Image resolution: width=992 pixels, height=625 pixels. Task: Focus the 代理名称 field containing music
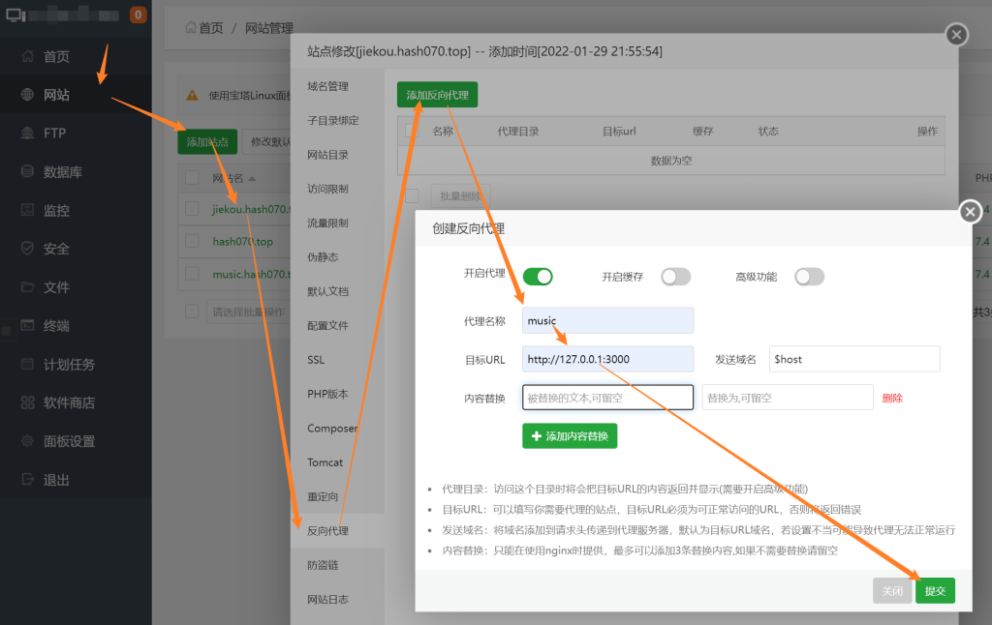[607, 320]
